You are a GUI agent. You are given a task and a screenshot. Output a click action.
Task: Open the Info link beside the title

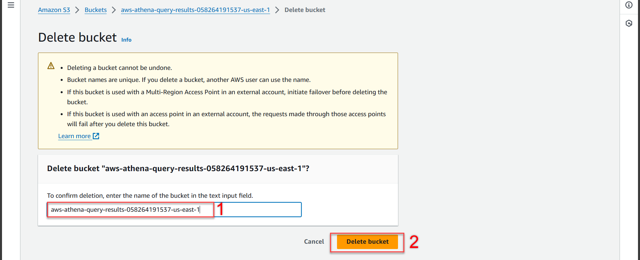pos(126,40)
